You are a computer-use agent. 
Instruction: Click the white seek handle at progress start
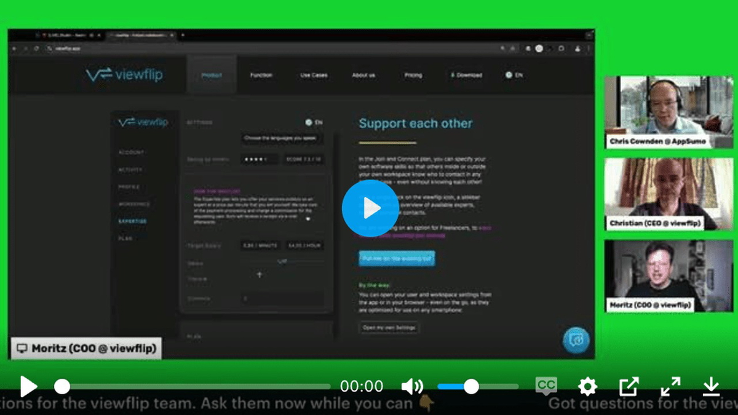(x=62, y=386)
